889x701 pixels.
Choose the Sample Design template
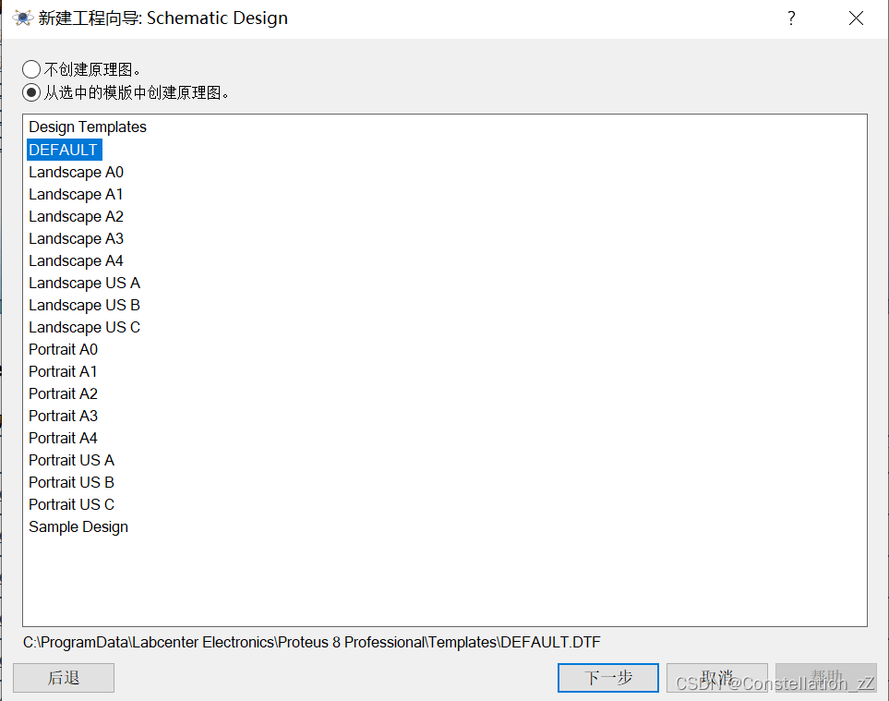(x=78, y=526)
